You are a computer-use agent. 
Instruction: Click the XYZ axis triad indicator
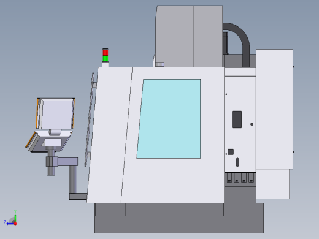[x=10, y=218]
